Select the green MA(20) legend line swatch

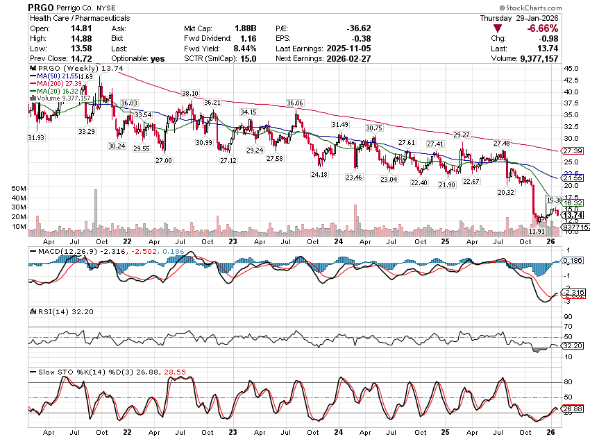32,91
